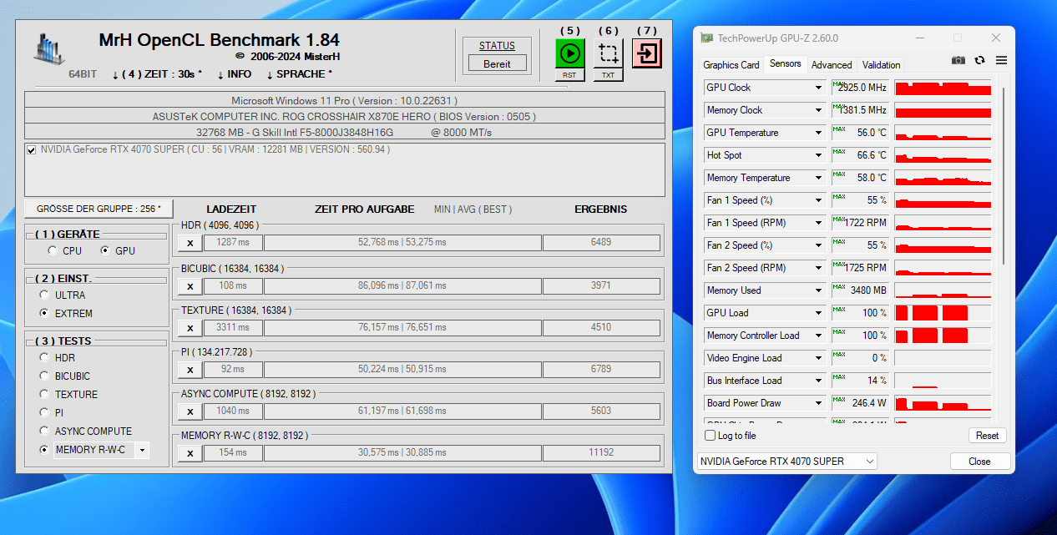Open the Memory Used sensor dropdown
The width and height of the screenshot is (1057, 535).
[818, 290]
